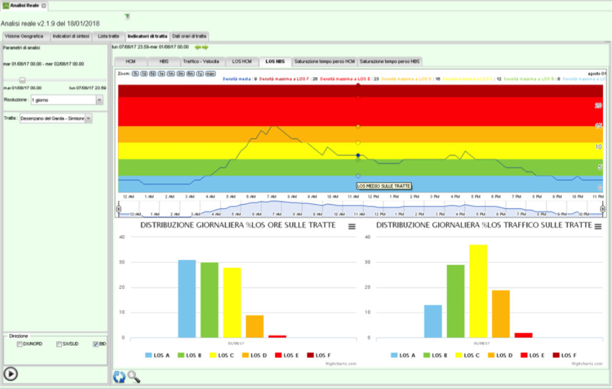Image resolution: width=612 pixels, height=389 pixels.
Task: Toggle LOS E in the ORE chart legend
Action: (x=287, y=355)
